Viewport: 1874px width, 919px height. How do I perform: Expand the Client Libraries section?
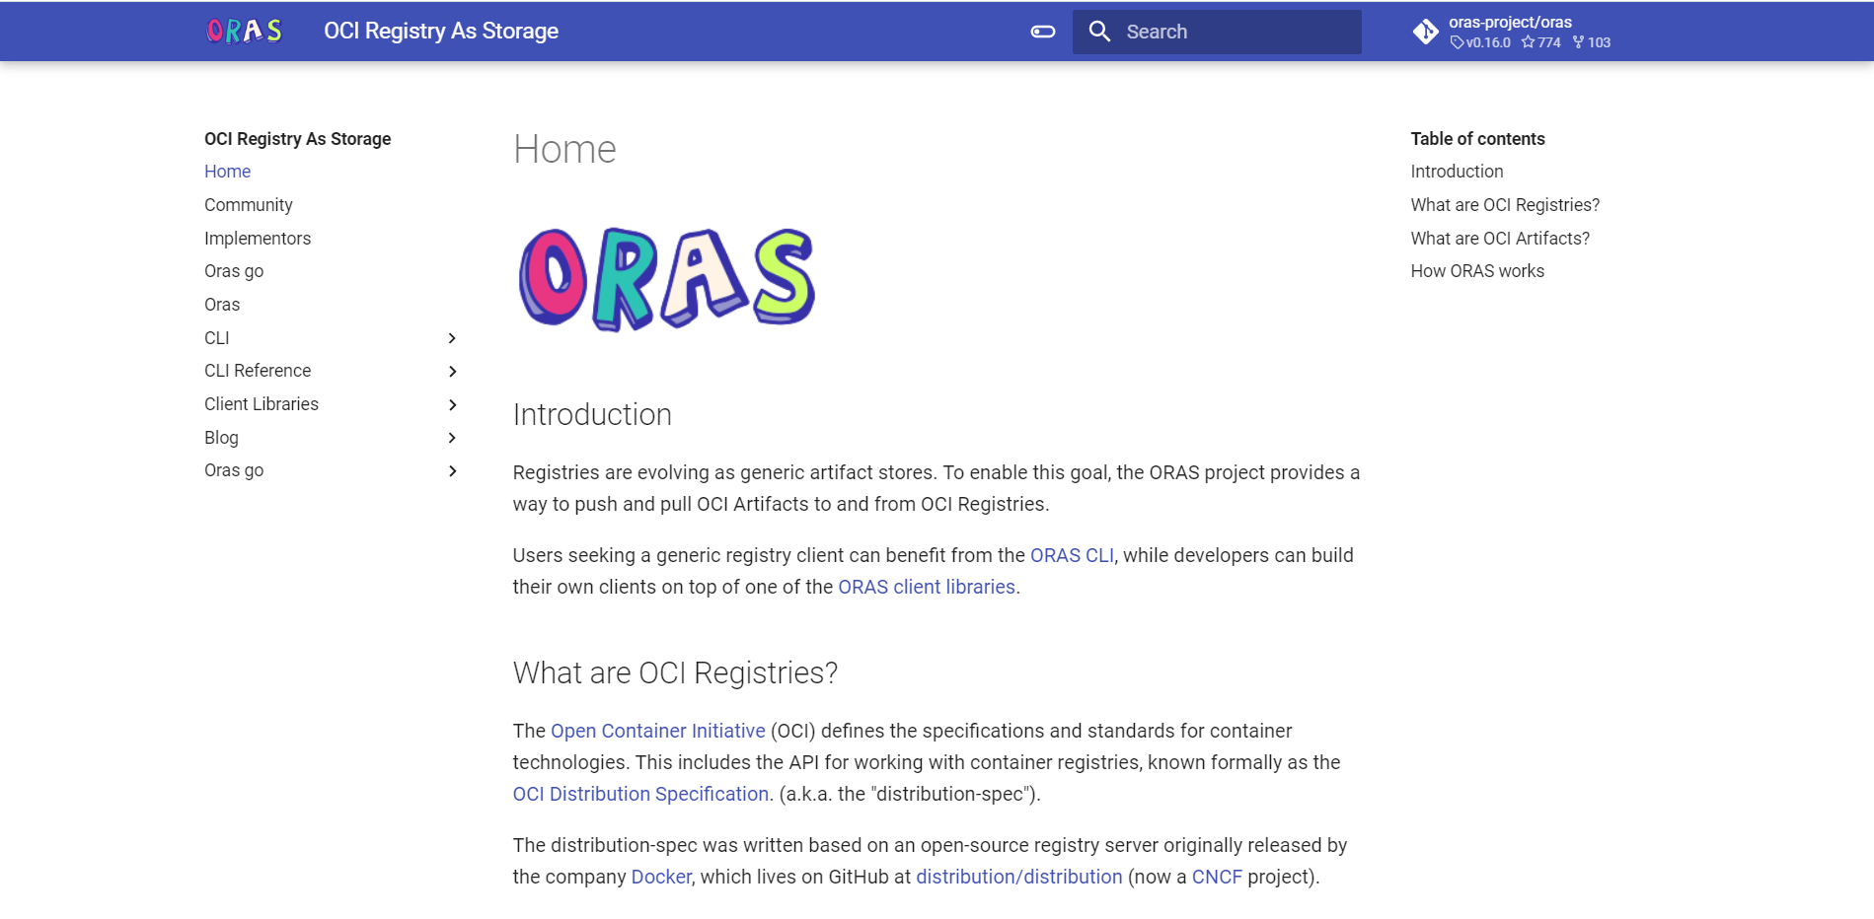pos(452,404)
